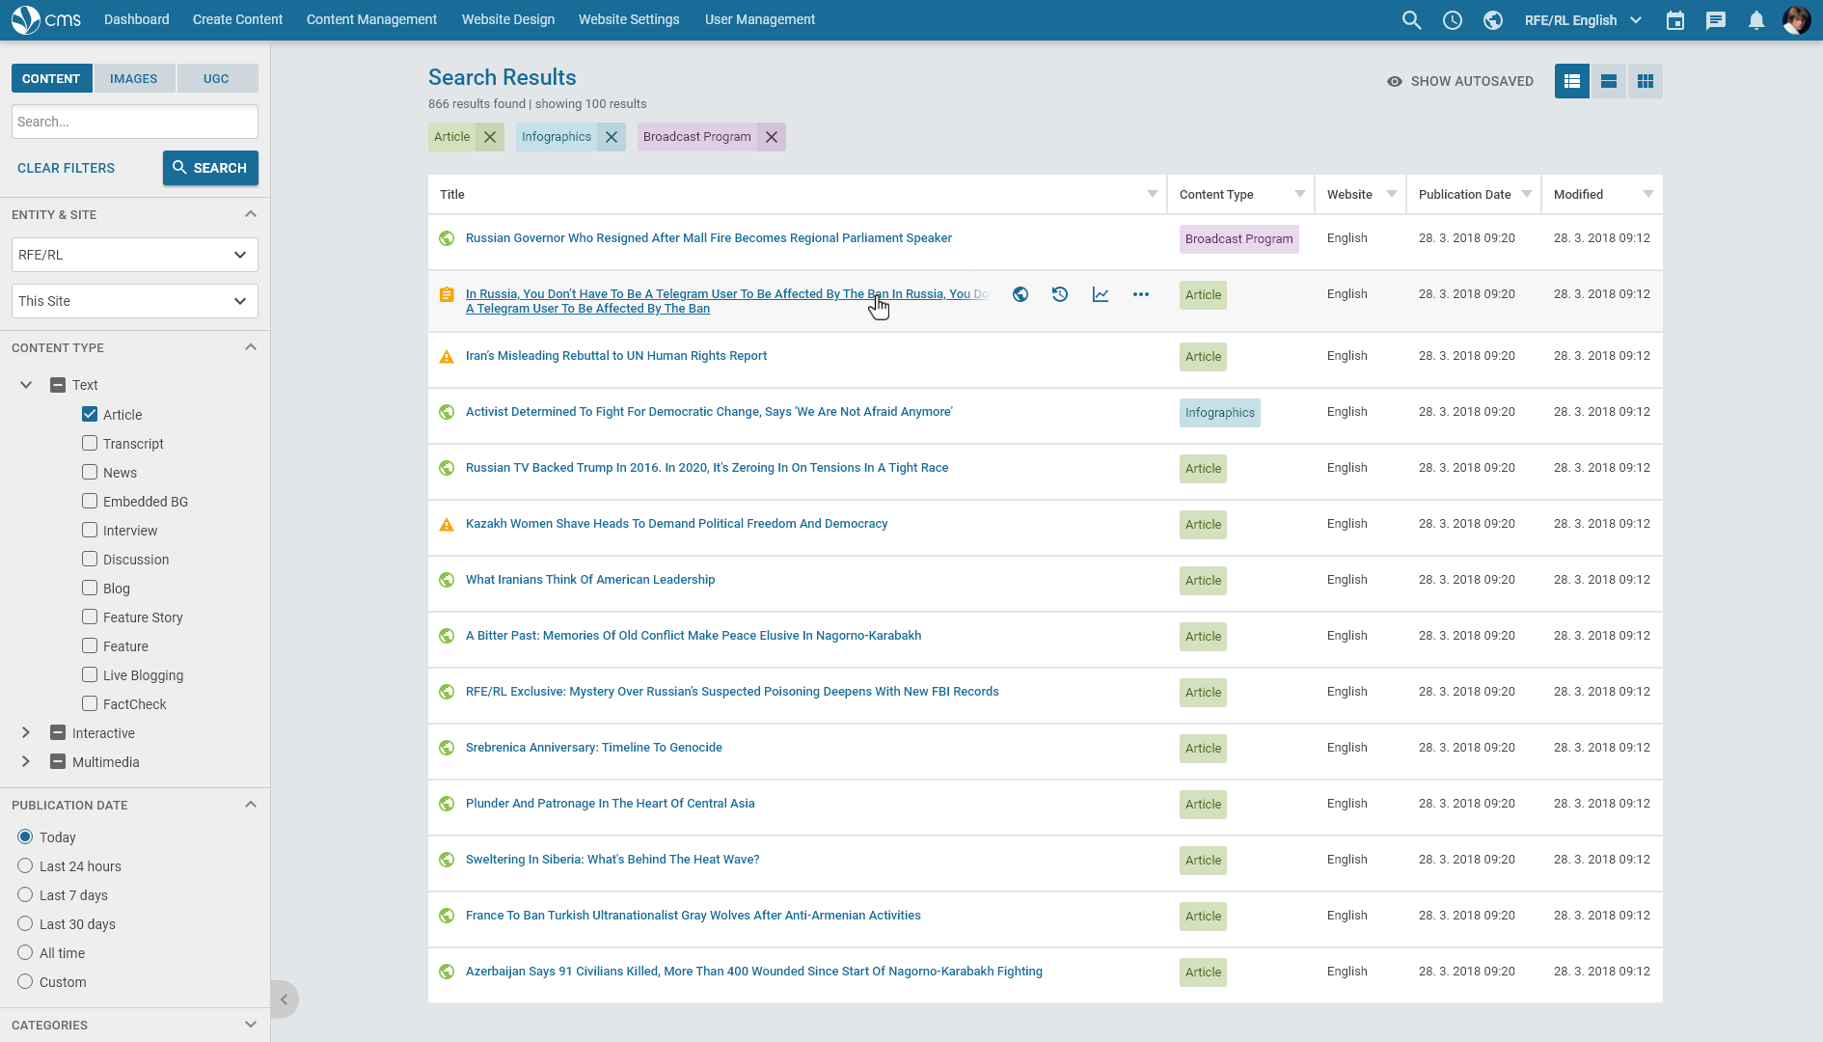Collapse the Text tree node
Viewport: 1823px width, 1042px height.
[x=26, y=385]
